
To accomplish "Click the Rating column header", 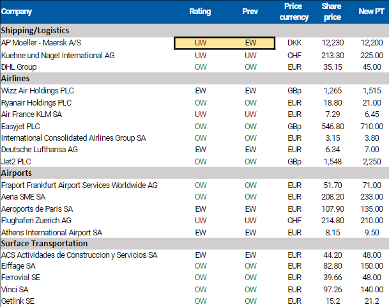I will tap(200, 12).
